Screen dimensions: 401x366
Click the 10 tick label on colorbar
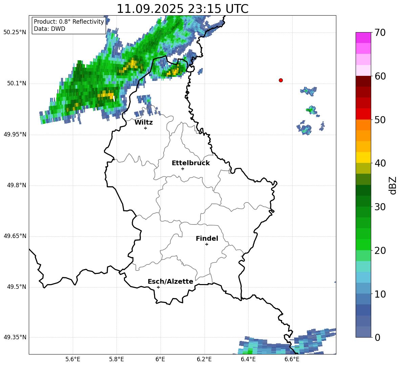[380, 294]
